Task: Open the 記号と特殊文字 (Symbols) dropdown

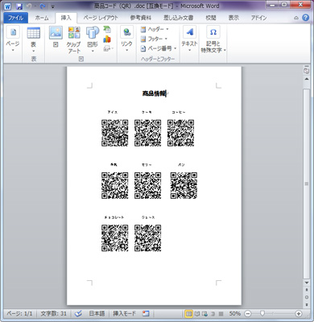Action: [213, 39]
